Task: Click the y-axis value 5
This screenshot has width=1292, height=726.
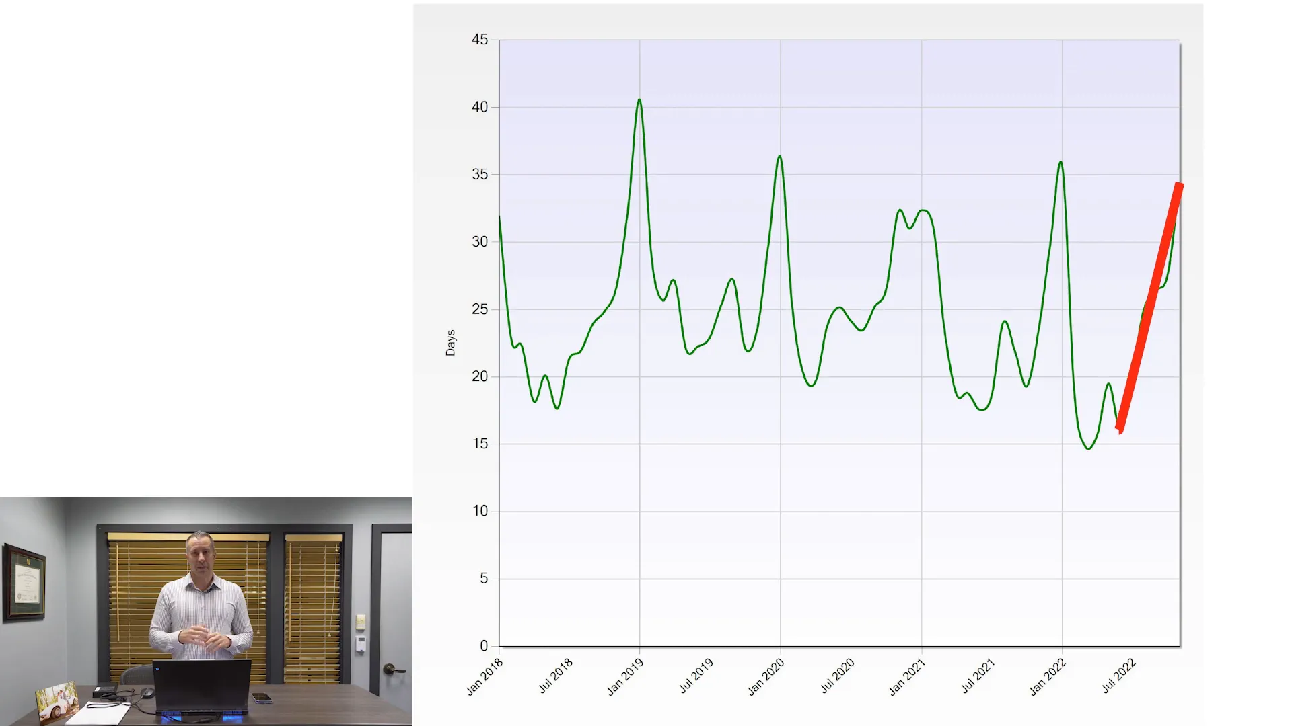Action: [x=484, y=578]
